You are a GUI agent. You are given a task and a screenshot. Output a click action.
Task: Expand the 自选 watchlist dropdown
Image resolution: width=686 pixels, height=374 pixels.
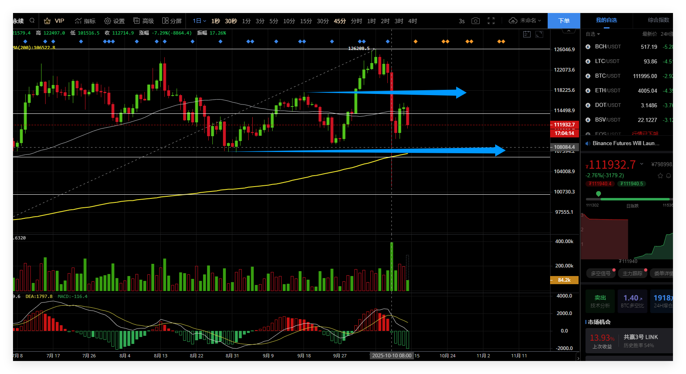click(592, 34)
